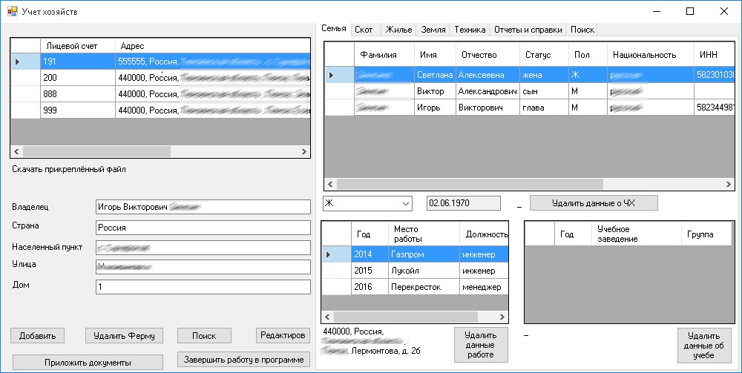Click left arrow of family table scrollbar
The image size is (742, 373).
(x=330, y=184)
